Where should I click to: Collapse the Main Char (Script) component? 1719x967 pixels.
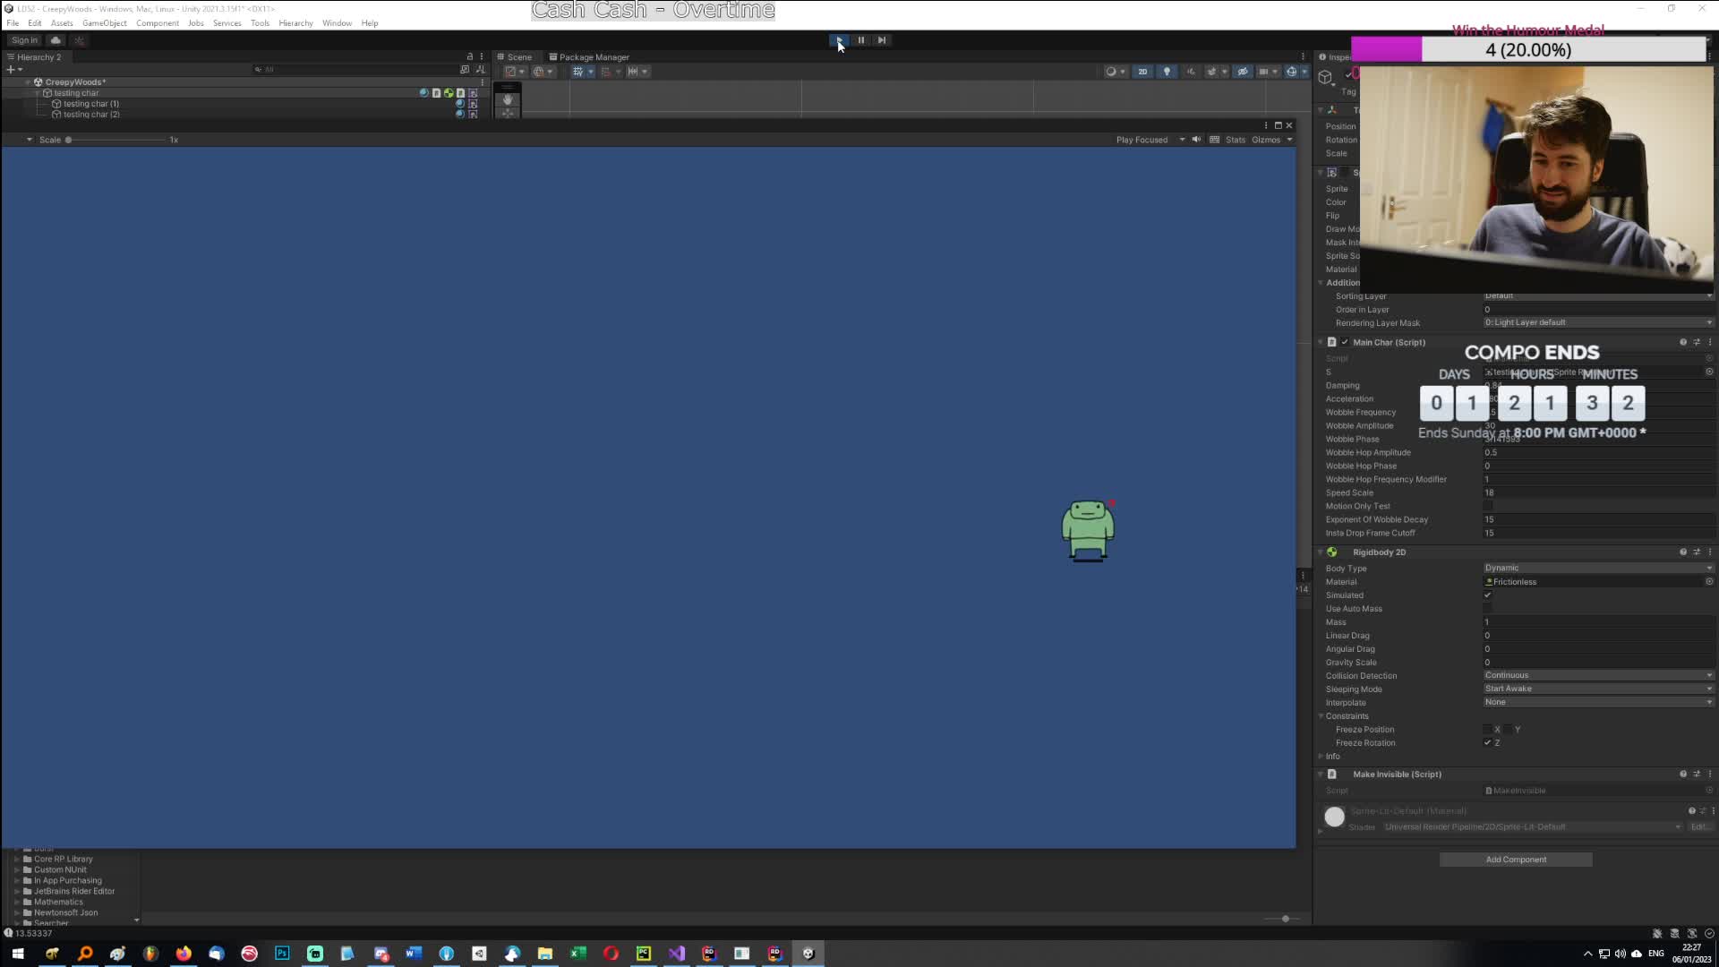click(1321, 342)
